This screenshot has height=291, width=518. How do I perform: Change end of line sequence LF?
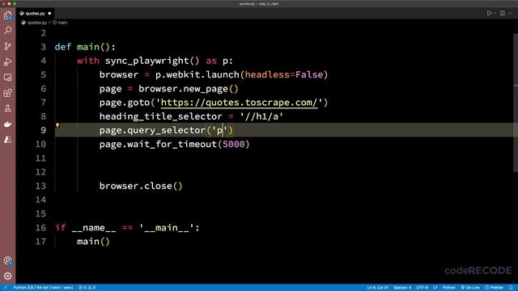[x=435, y=288]
